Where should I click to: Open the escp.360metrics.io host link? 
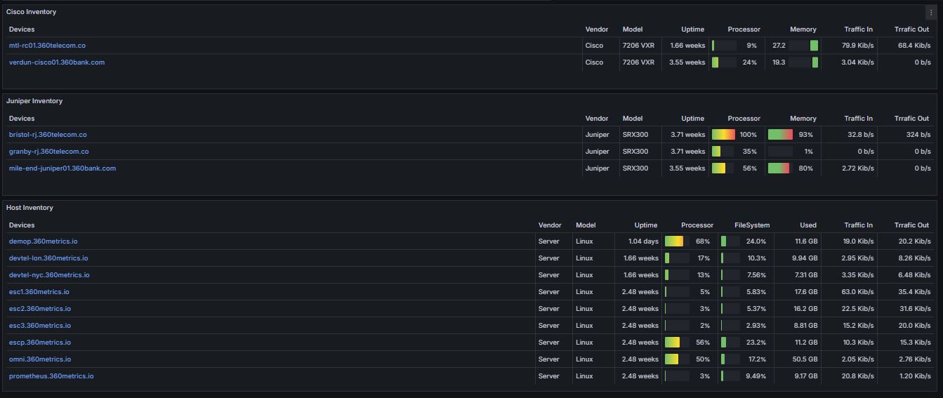(x=40, y=343)
